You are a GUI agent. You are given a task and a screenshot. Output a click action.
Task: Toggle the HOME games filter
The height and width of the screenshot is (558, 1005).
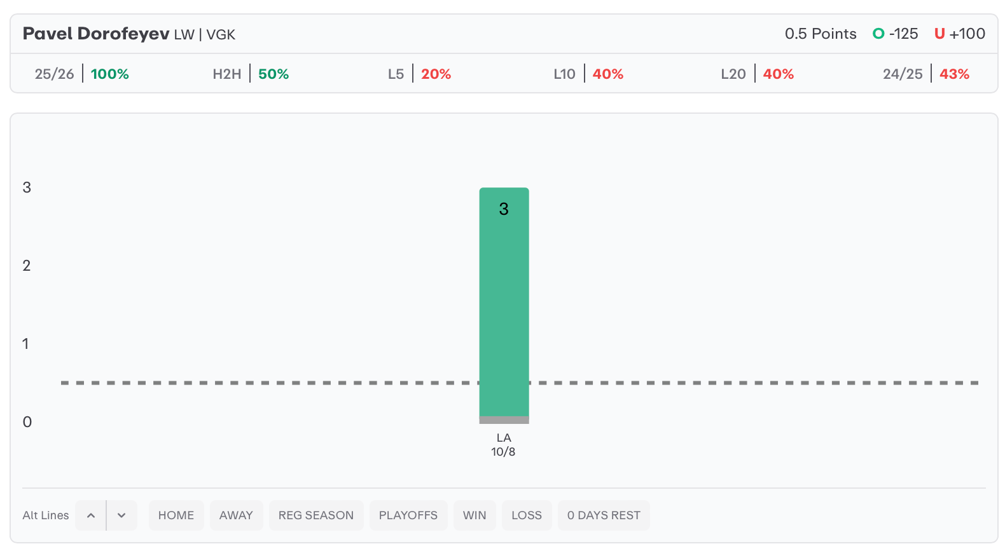pos(176,515)
